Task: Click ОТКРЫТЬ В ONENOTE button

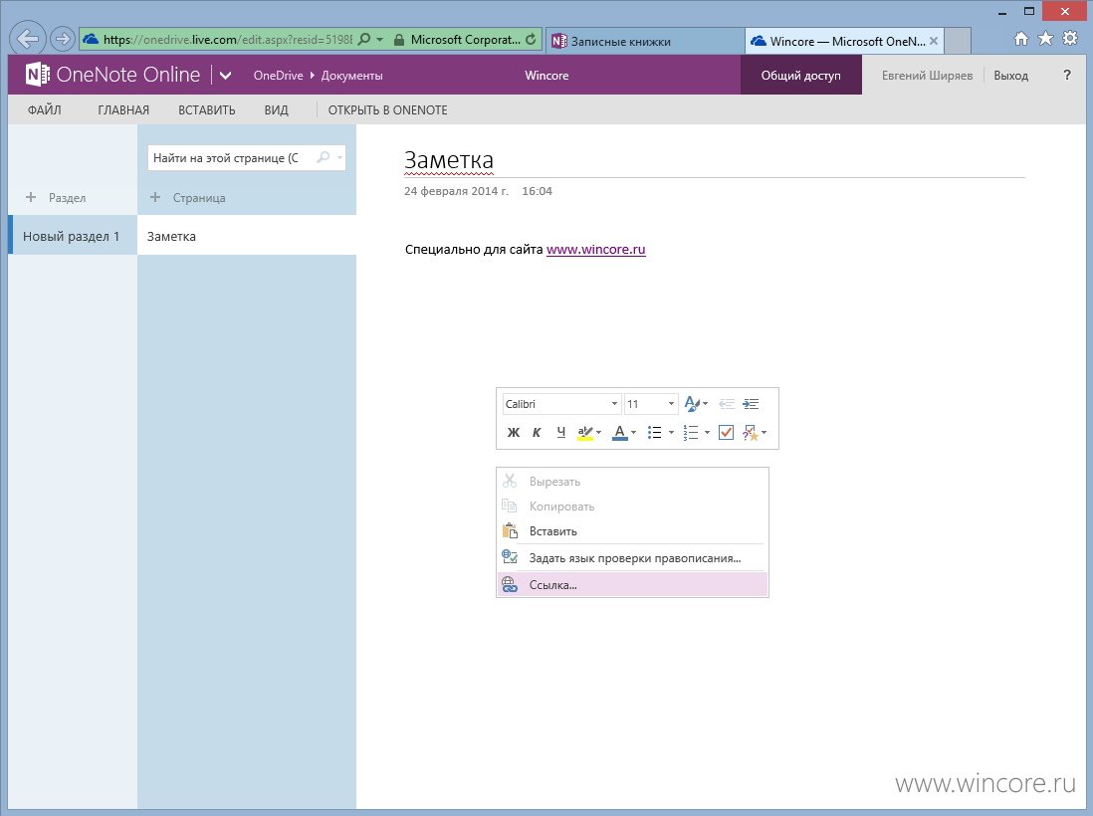Action: pyautogui.click(x=387, y=110)
